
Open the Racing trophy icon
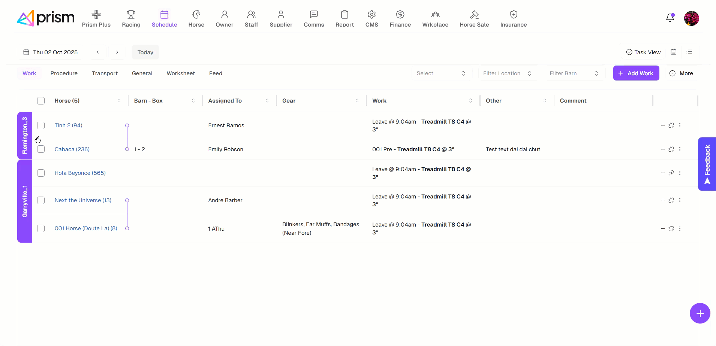point(131,15)
